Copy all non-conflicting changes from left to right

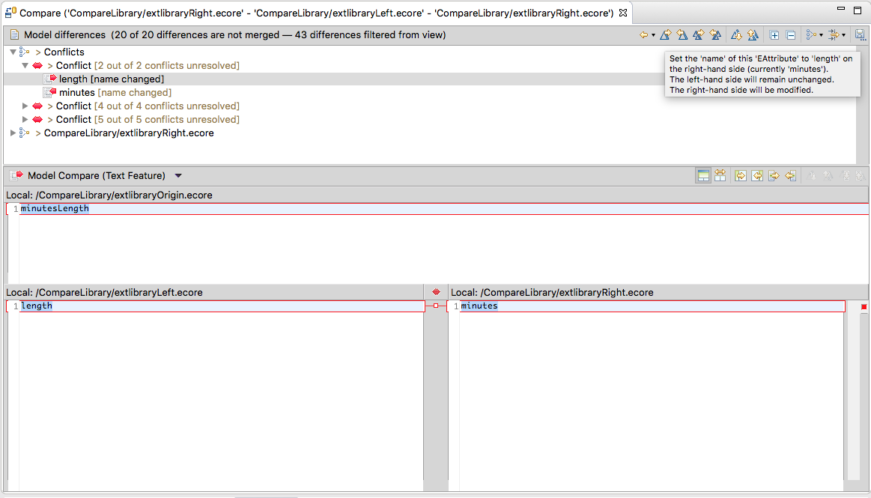click(x=741, y=176)
